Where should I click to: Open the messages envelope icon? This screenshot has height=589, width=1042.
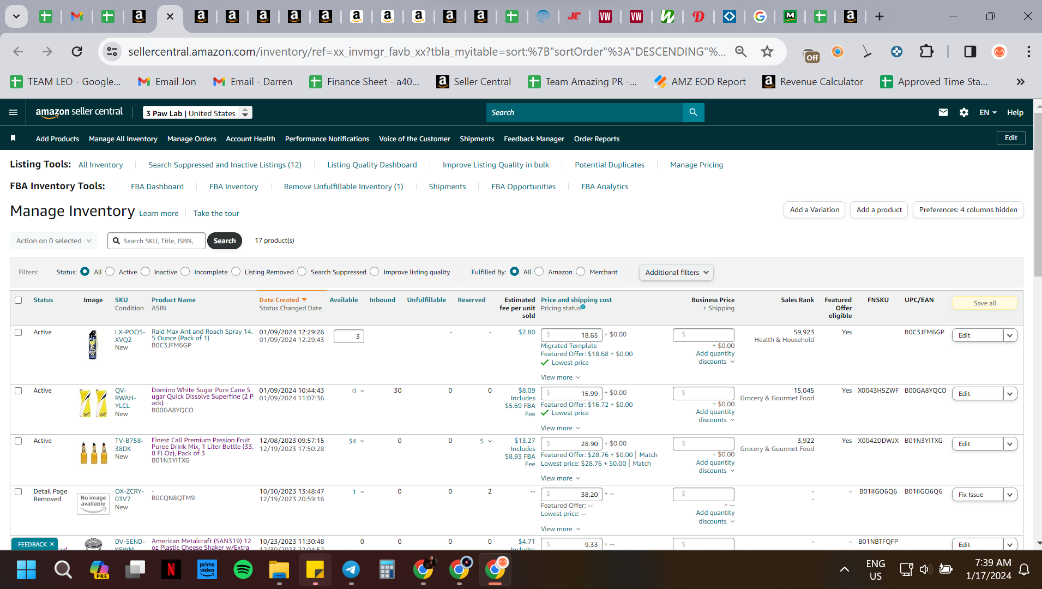[x=943, y=112]
